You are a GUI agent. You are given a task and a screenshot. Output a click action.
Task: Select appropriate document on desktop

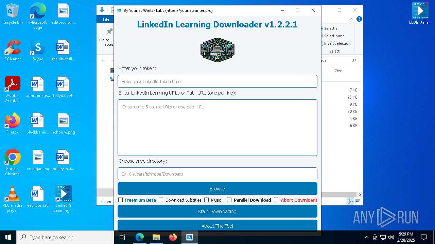pos(38,87)
